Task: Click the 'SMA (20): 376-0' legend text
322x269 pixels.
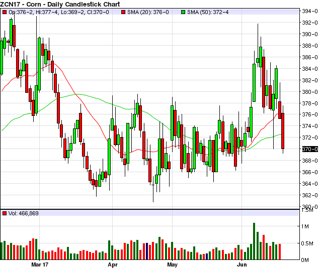Action: point(148,12)
